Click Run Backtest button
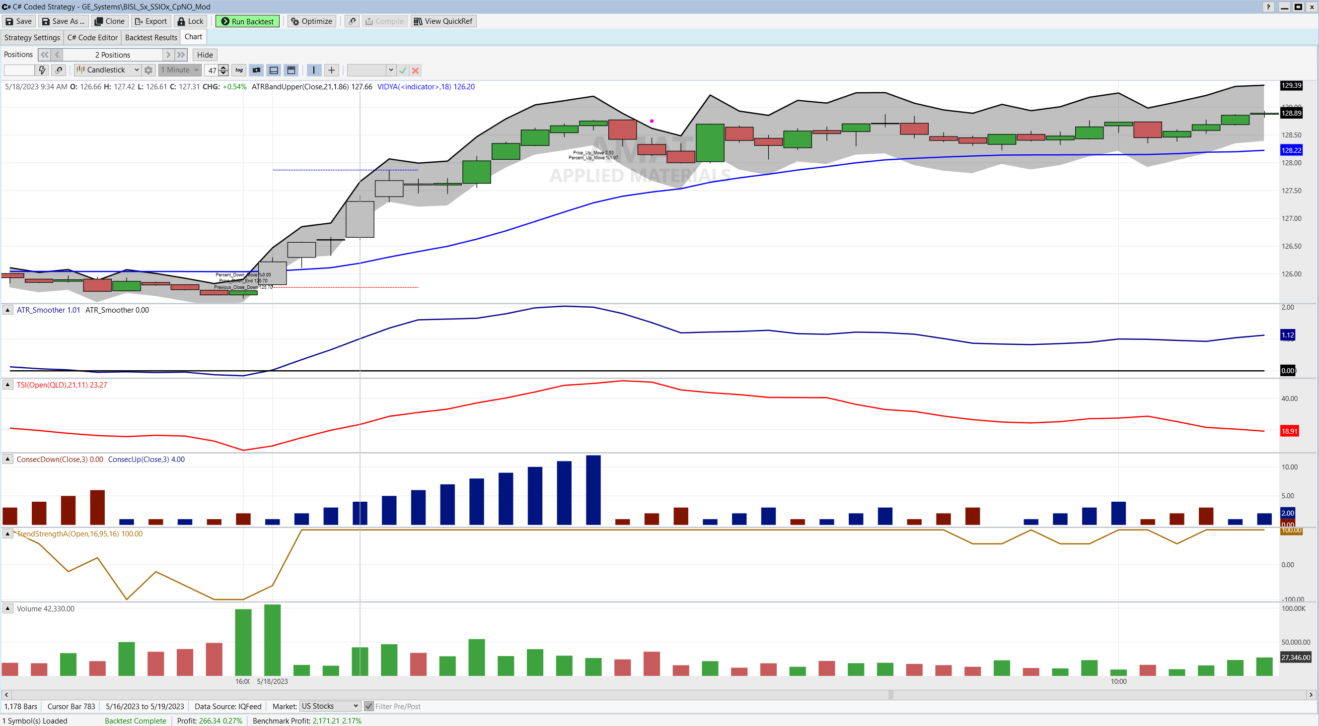 247,21
